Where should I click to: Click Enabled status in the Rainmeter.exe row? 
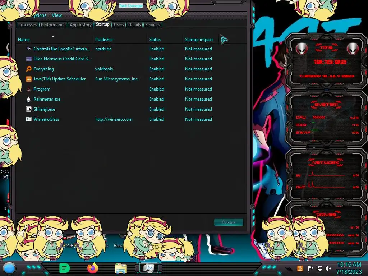click(157, 99)
